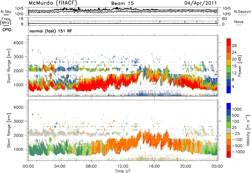Click the "-1000" label on the velocity colorbar
The height and width of the screenshot is (173, 251).
tap(238, 152)
